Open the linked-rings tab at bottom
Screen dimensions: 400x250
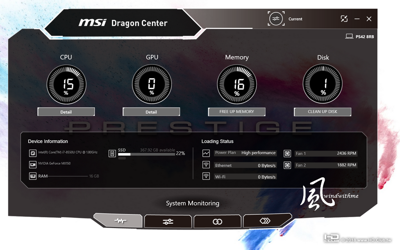(x=217, y=221)
